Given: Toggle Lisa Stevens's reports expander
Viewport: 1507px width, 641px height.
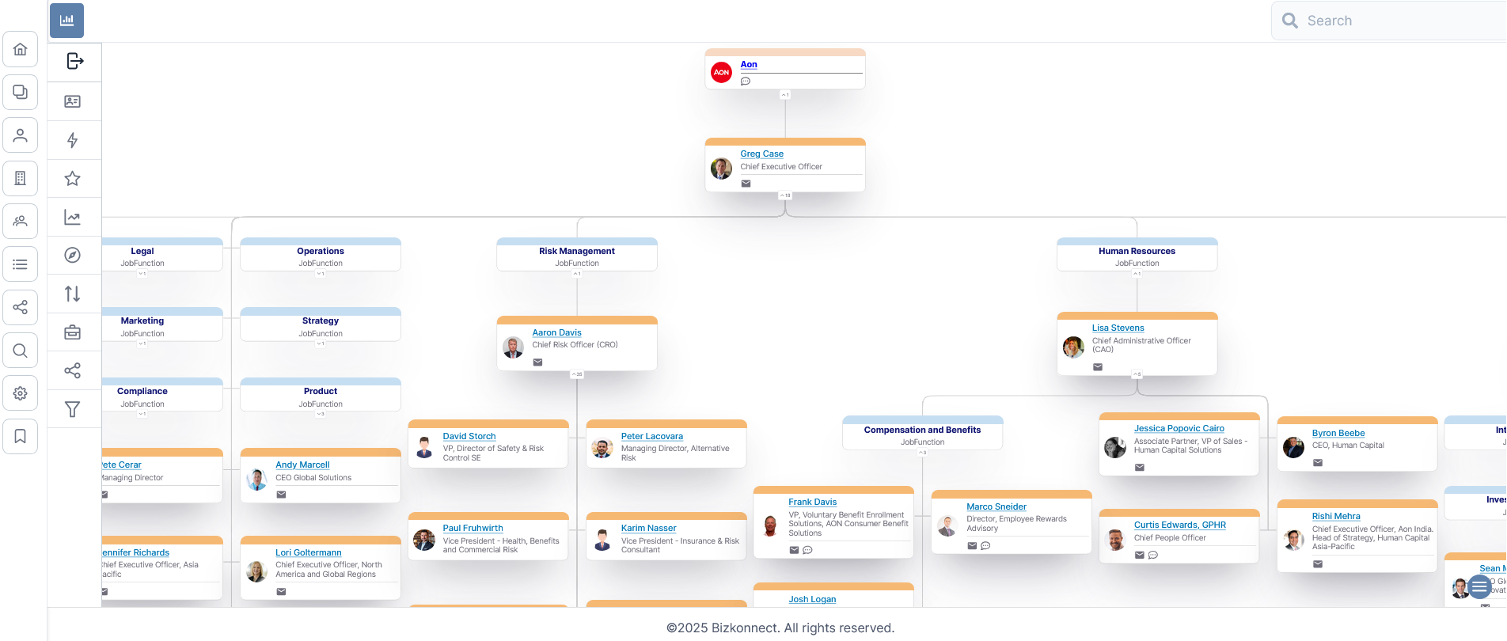Looking at the screenshot, I should (x=1137, y=374).
